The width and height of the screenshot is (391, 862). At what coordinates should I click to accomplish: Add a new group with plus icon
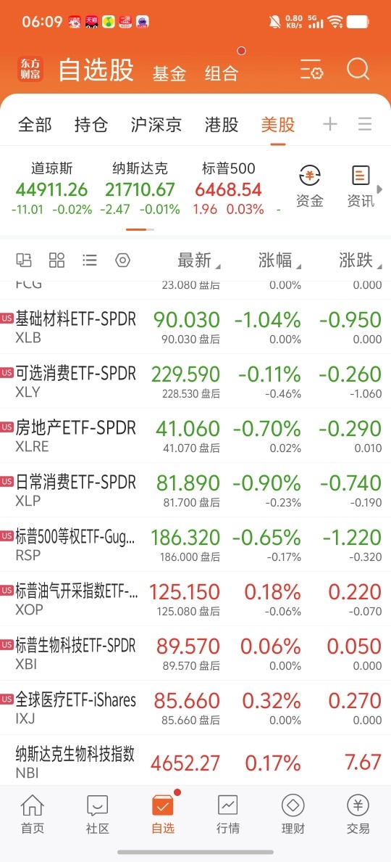pyautogui.click(x=330, y=124)
